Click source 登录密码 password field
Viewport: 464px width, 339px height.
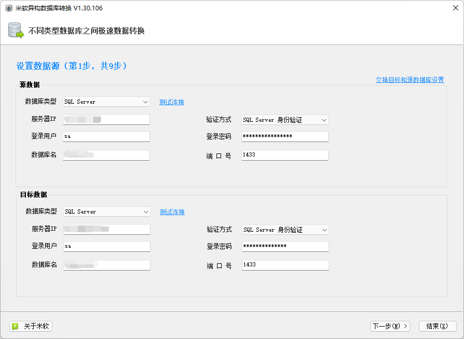[285, 136]
